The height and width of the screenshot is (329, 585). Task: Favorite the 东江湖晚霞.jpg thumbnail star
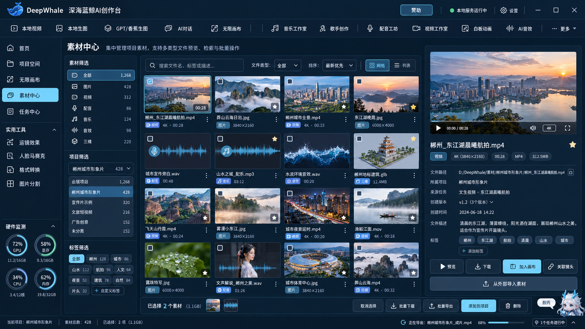pyautogui.click(x=413, y=107)
